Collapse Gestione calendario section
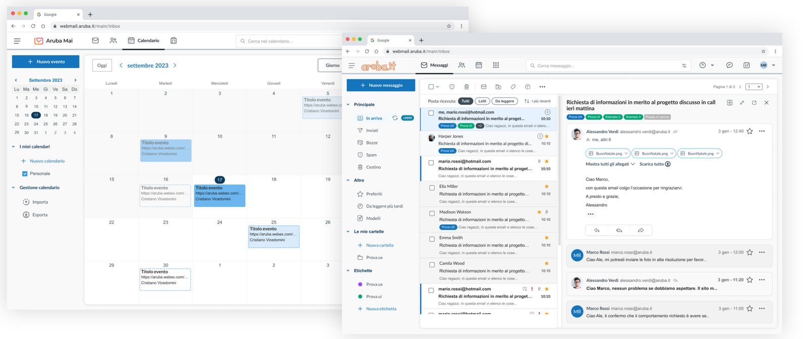Image resolution: width=810 pixels, height=339 pixels. click(x=13, y=187)
